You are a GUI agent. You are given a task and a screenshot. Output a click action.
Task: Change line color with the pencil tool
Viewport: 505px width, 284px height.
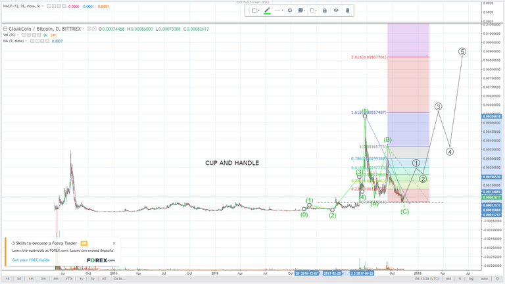click(x=267, y=11)
